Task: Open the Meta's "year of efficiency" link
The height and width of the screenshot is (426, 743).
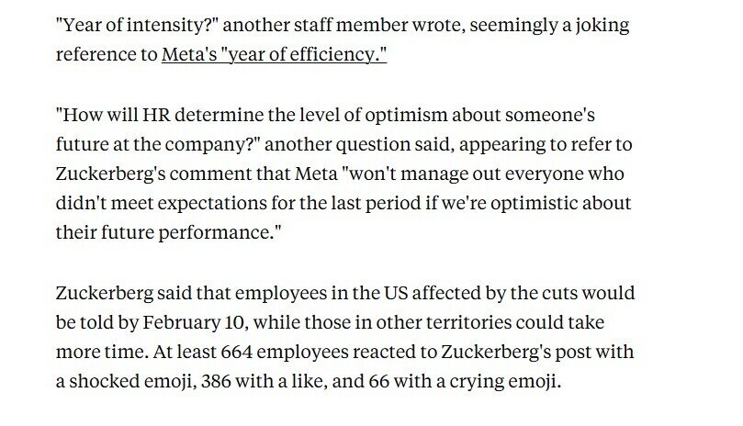Action: click(274, 54)
